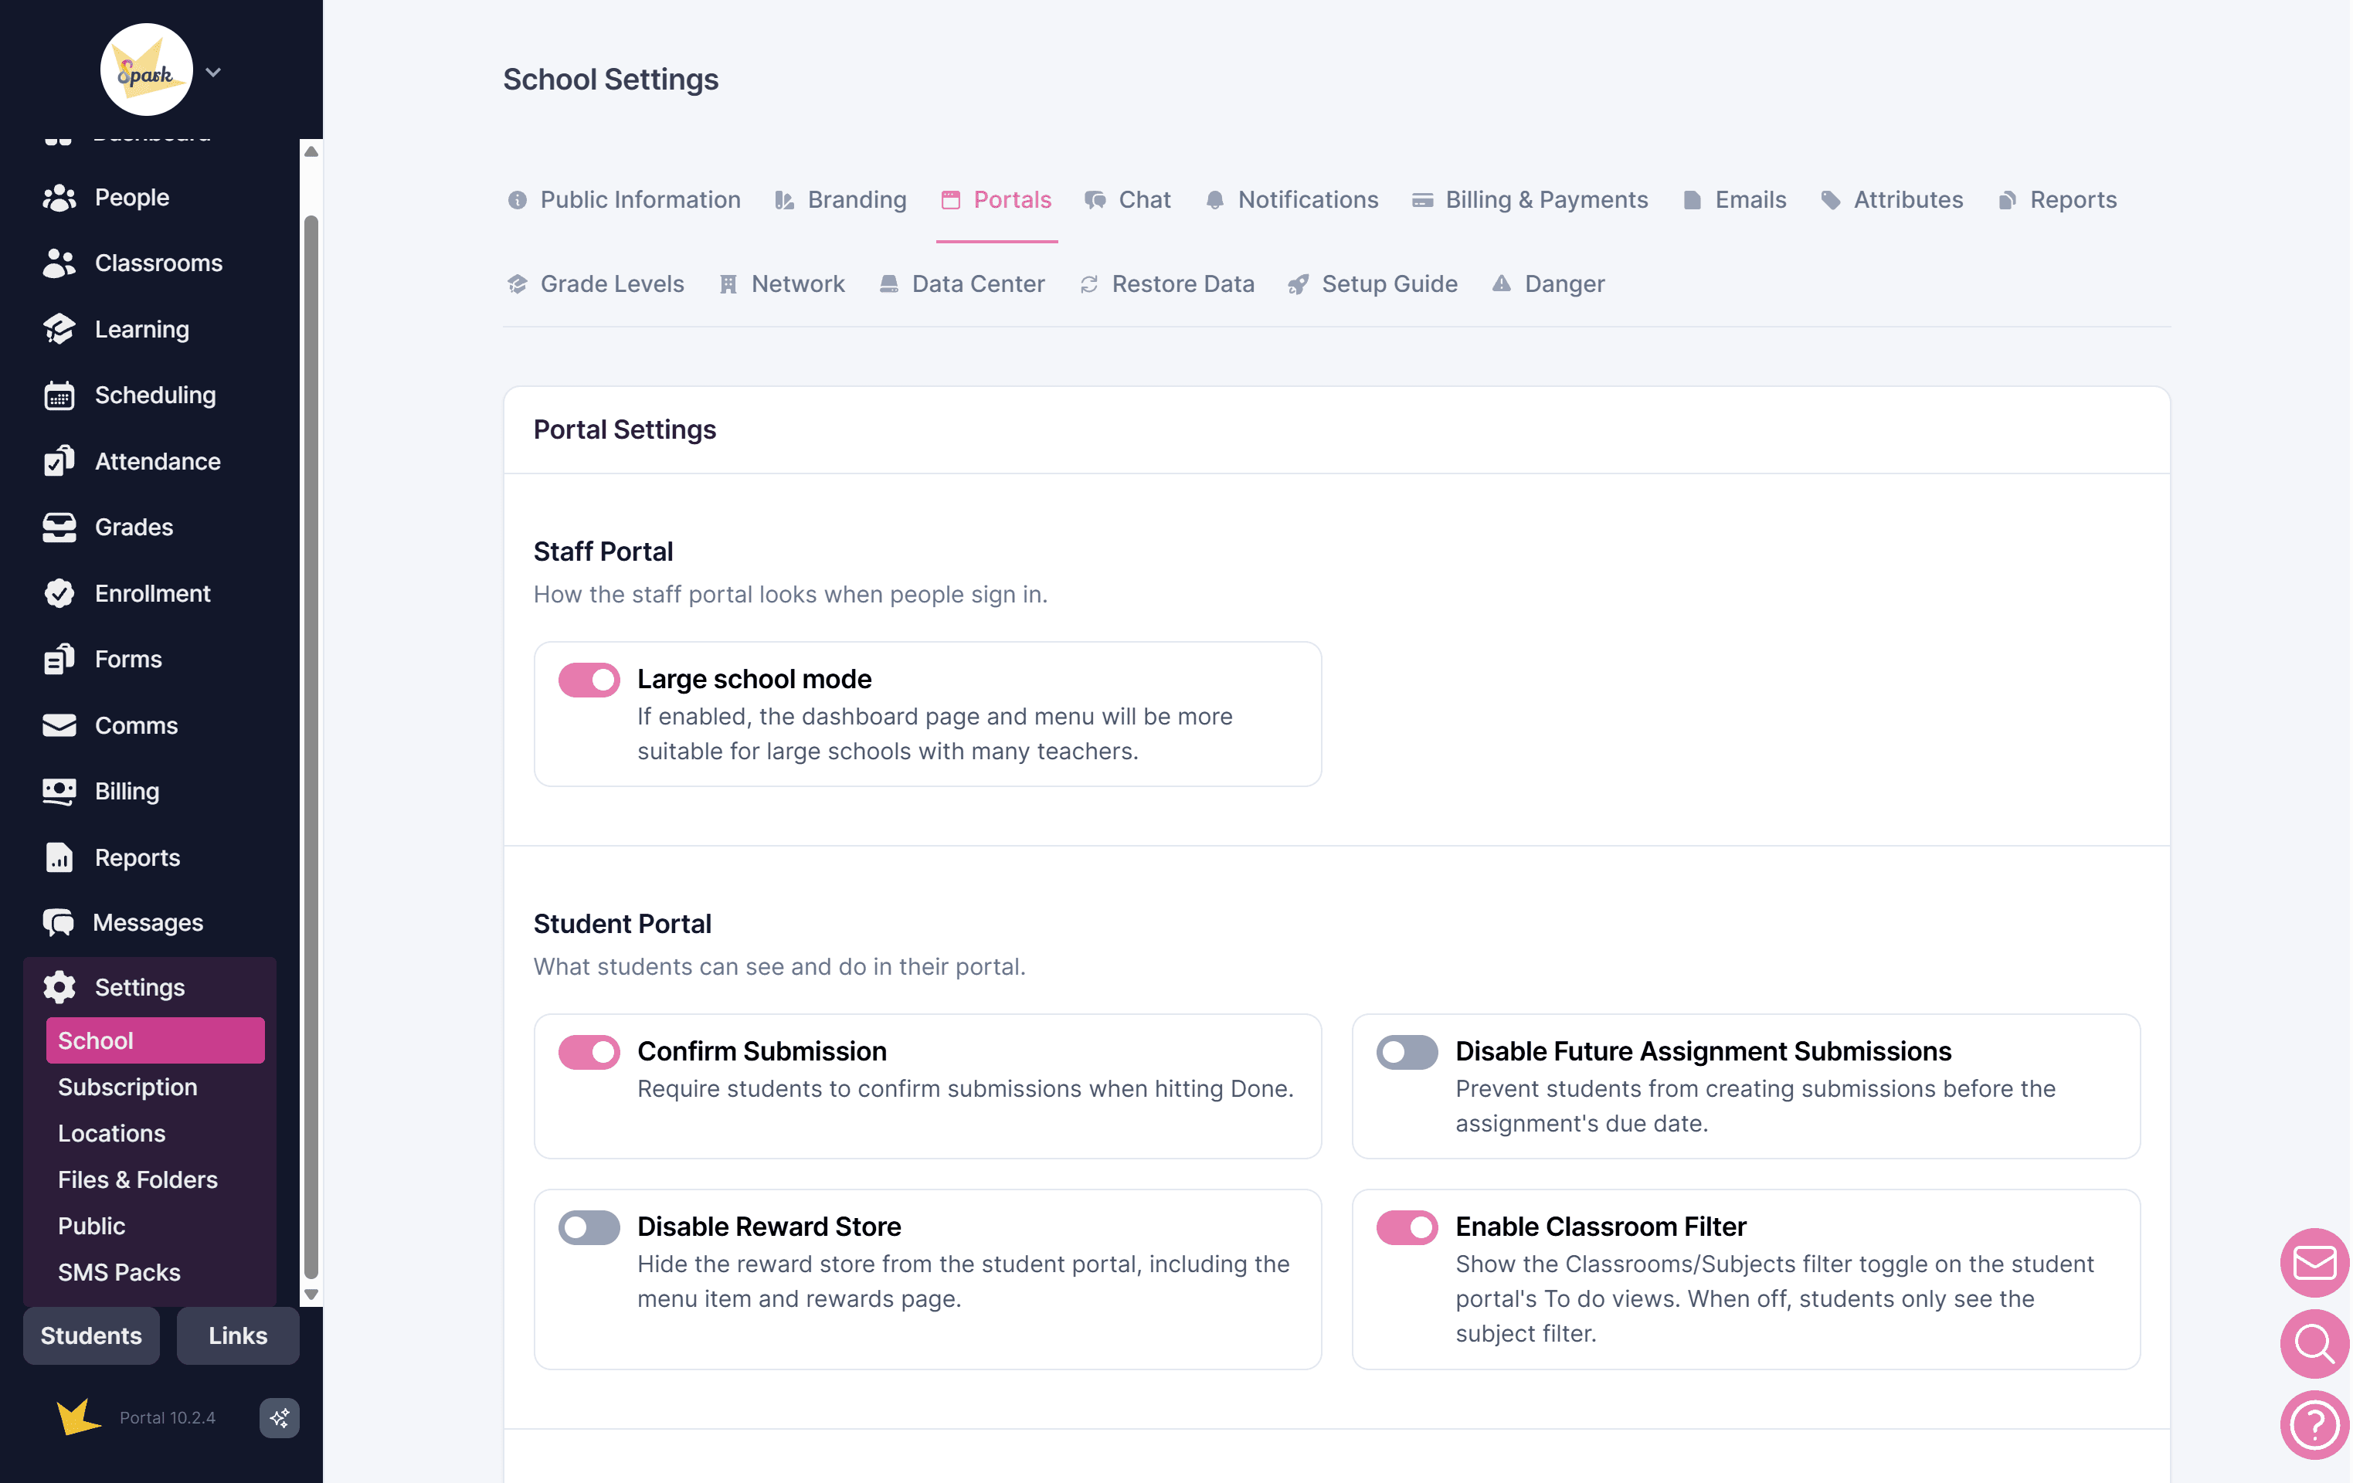Open the Scheduling calendar icon
The height and width of the screenshot is (1483, 2353).
click(x=59, y=395)
